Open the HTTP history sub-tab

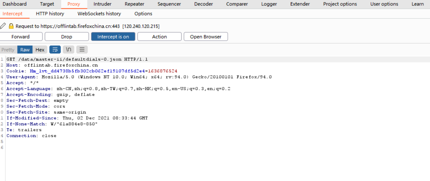click(x=50, y=14)
